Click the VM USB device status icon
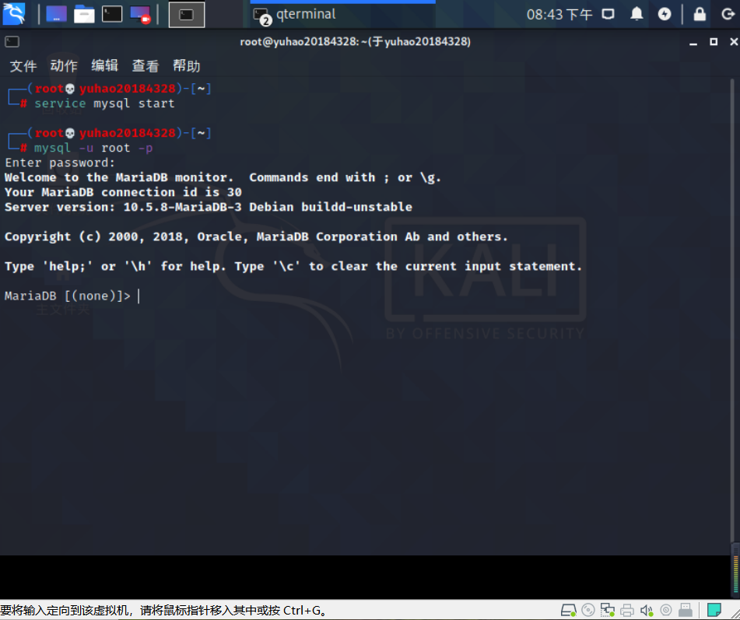The image size is (740, 620). [686, 611]
